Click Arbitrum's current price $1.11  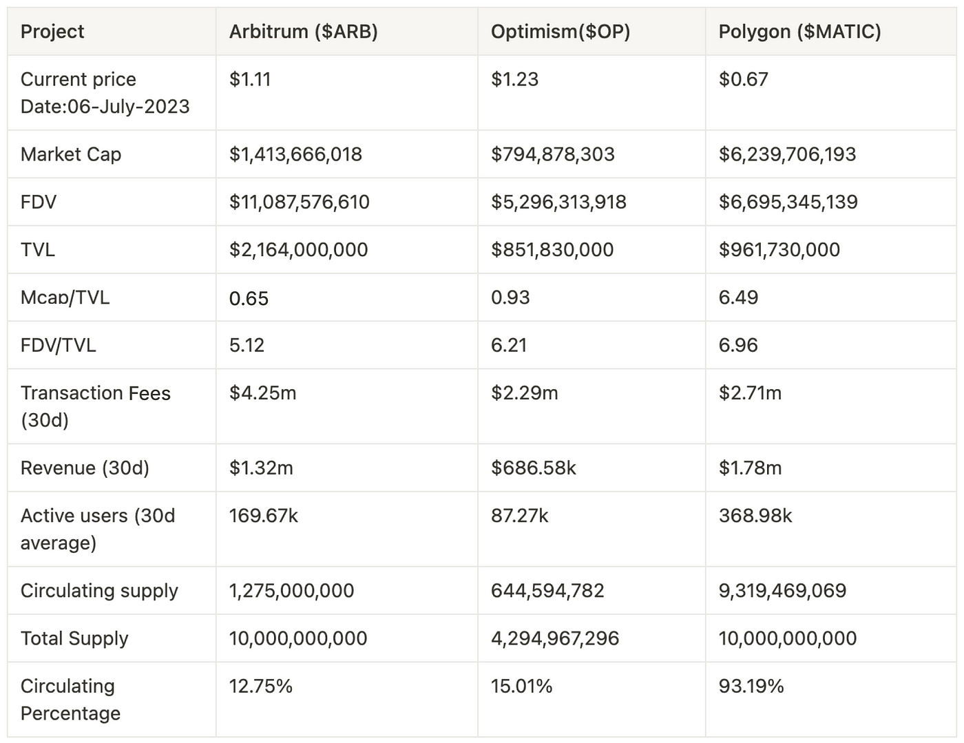(250, 79)
